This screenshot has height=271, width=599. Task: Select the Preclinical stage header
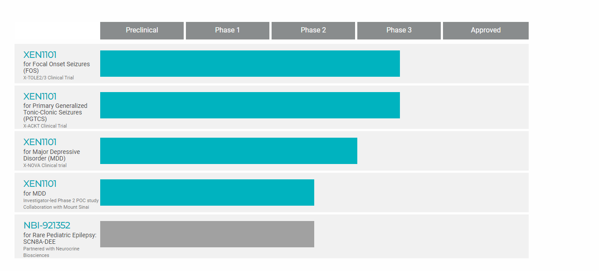[x=142, y=30]
